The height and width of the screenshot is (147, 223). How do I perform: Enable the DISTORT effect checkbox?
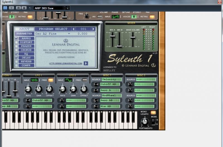tap(16, 42)
